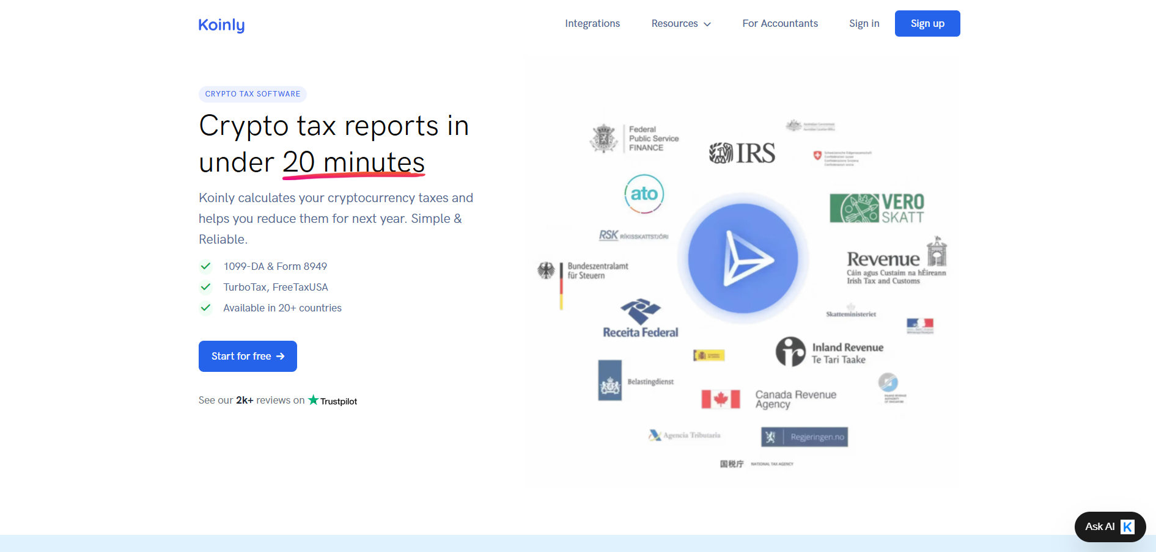Click the Agencia Tributaria logo
1156x552 pixels.
pos(685,435)
